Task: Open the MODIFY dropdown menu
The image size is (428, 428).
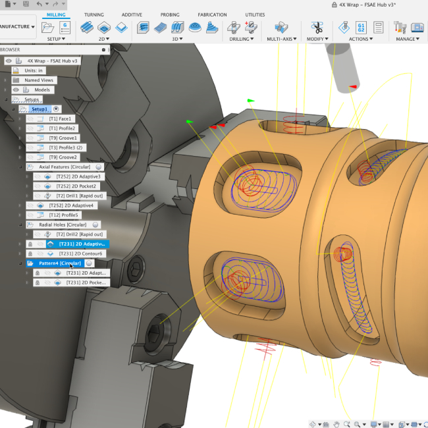Action: tap(317, 39)
